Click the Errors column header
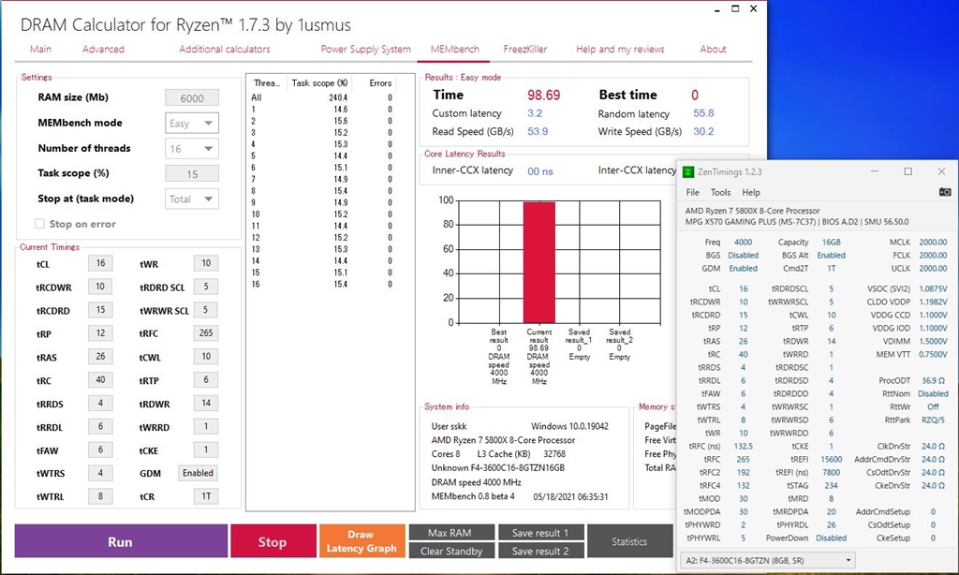 380,82
